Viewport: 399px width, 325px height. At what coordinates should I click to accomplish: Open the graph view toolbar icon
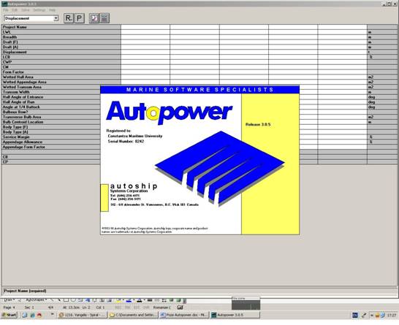[94, 18]
